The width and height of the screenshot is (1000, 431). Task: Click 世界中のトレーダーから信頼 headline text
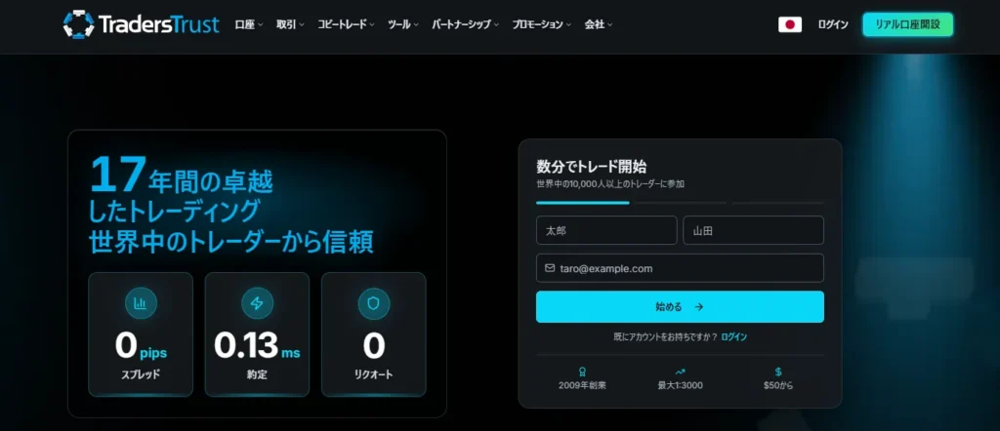click(231, 242)
